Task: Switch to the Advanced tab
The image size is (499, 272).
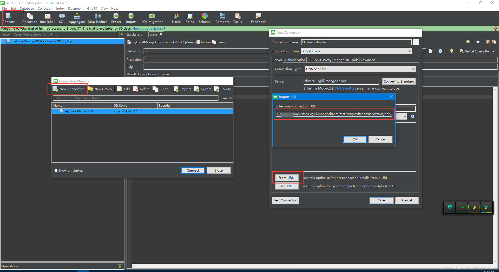Action: [x=368, y=60]
